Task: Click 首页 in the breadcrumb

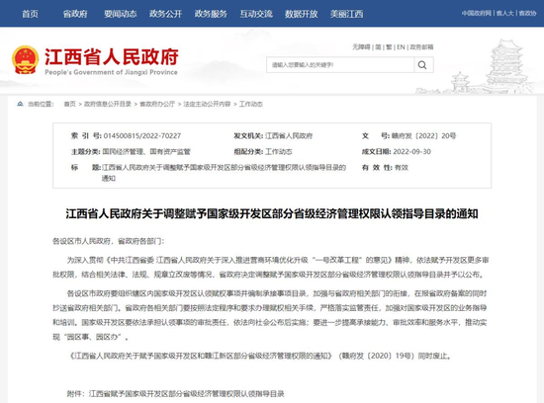Action: 70,104
